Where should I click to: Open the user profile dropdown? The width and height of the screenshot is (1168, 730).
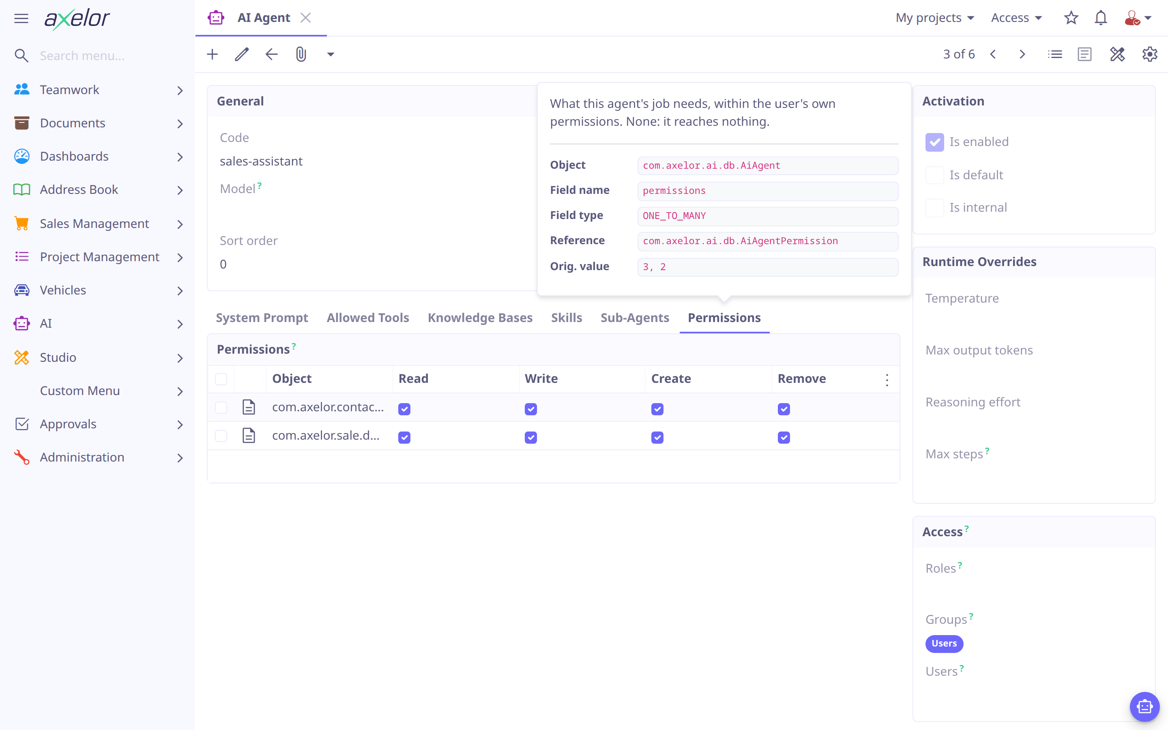pos(1138,18)
